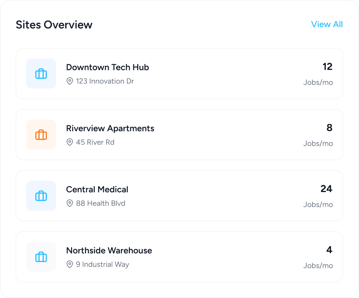Click the 4 jobs count for Northside
Screen dimensions: 359x298
pyautogui.click(x=329, y=250)
